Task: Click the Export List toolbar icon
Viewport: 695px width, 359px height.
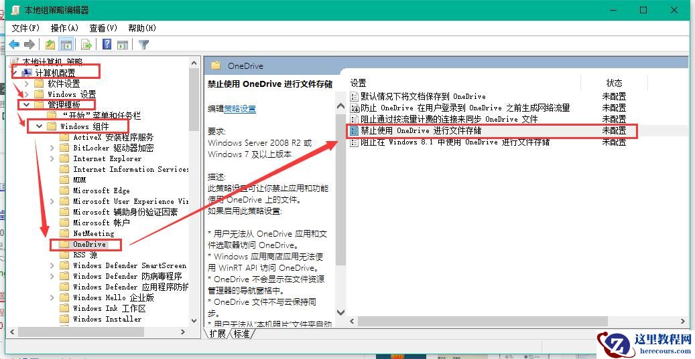Action: tap(86, 44)
